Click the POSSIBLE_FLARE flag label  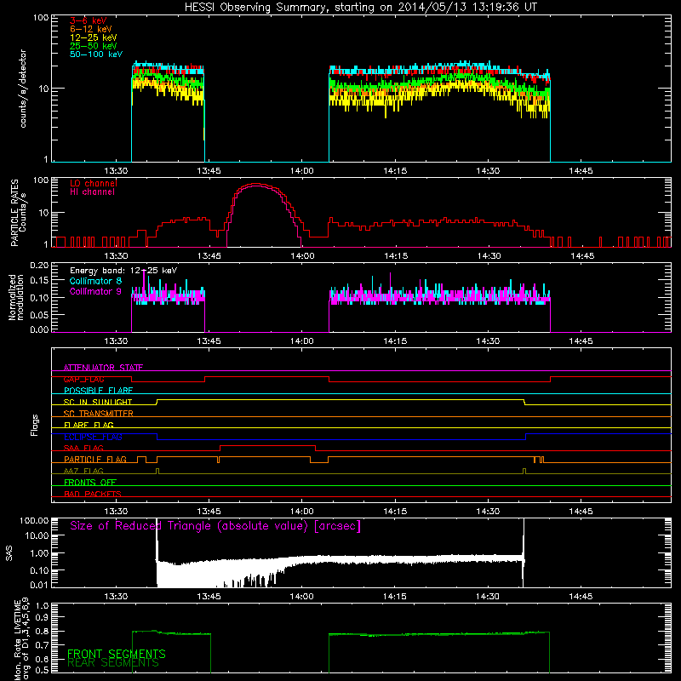click(98, 391)
